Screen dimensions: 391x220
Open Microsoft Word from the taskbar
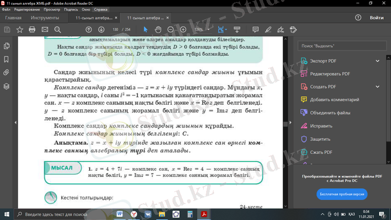pyautogui.click(x=120, y=214)
